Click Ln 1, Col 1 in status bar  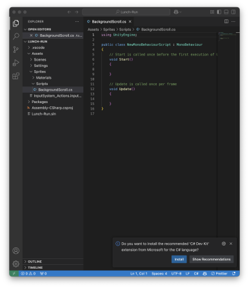click(x=139, y=273)
